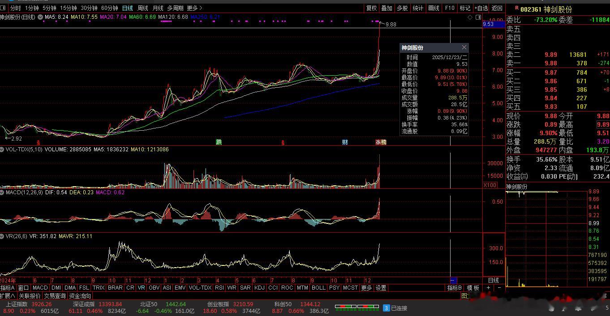This screenshot has width=610, height=316.
Task: Expand the 扩展 panel at bottom left
Action: pyautogui.click(x=8, y=296)
